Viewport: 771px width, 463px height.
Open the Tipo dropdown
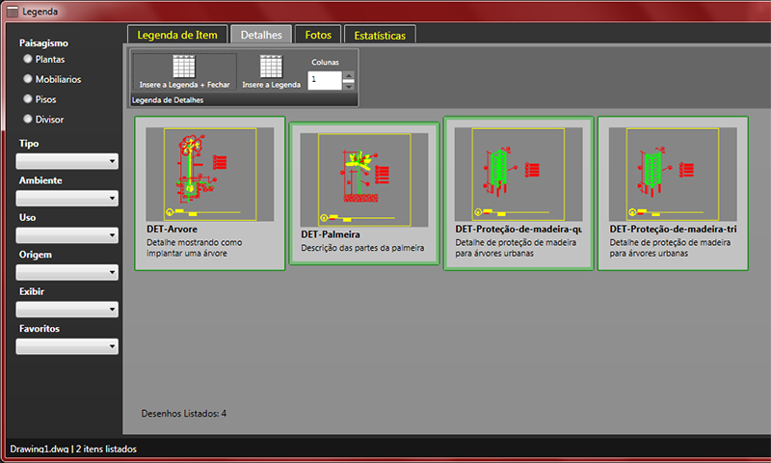point(67,161)
